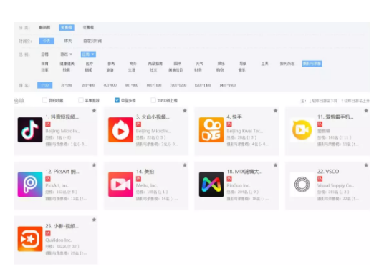The height and width of the screenshot is (274, 379).
Task: Choose ranking range 201-400
Action: (x=88, y=85)
